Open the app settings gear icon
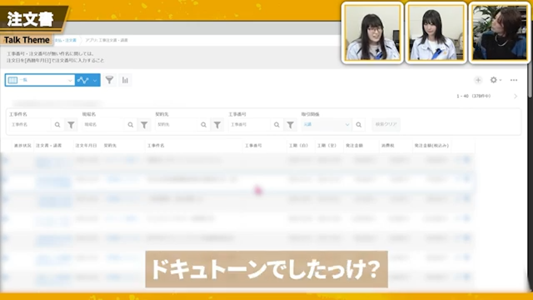Image resolution: width=533 pixels, height=300 pixels. click(493, 80)
